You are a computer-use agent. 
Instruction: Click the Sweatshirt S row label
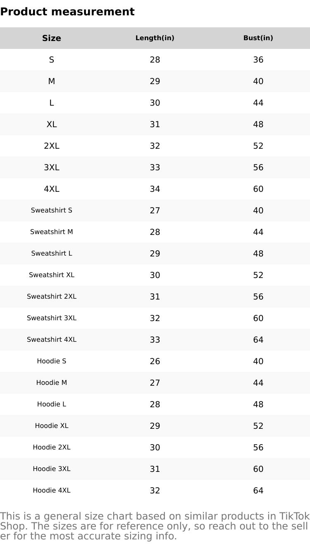pyautogui.click(x=52, y=210)
